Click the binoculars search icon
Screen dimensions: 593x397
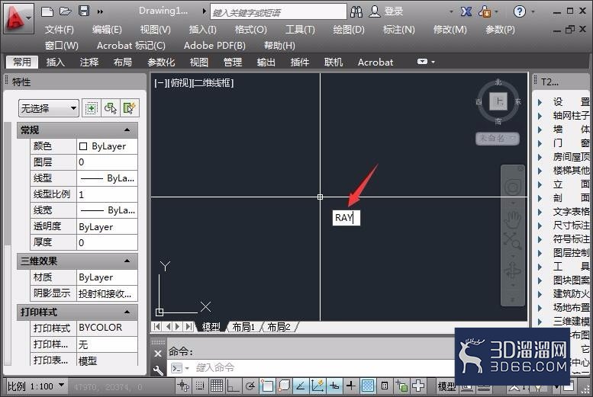click(356, 11)
